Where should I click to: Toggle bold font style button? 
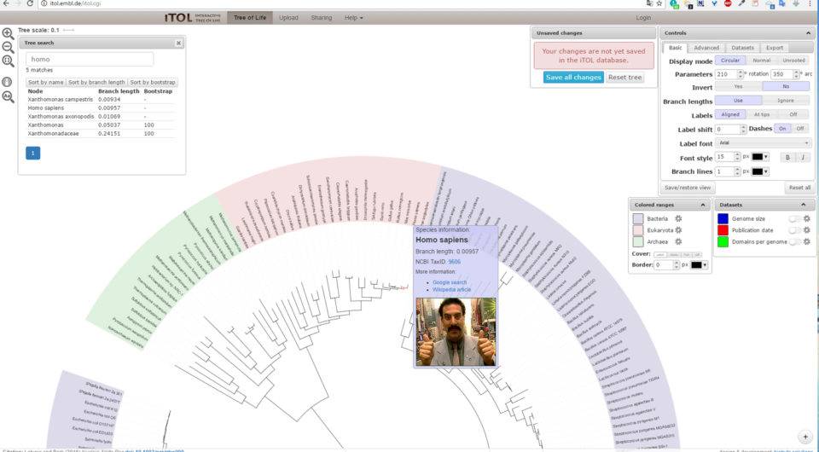pos(787,157)
